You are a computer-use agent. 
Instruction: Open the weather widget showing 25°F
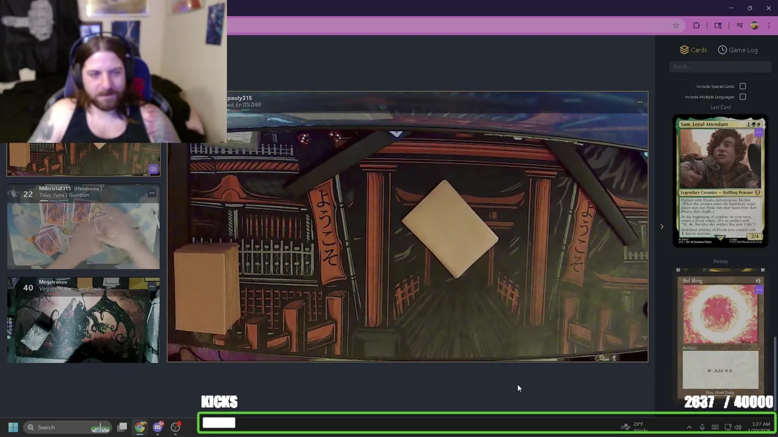[635, 427]
